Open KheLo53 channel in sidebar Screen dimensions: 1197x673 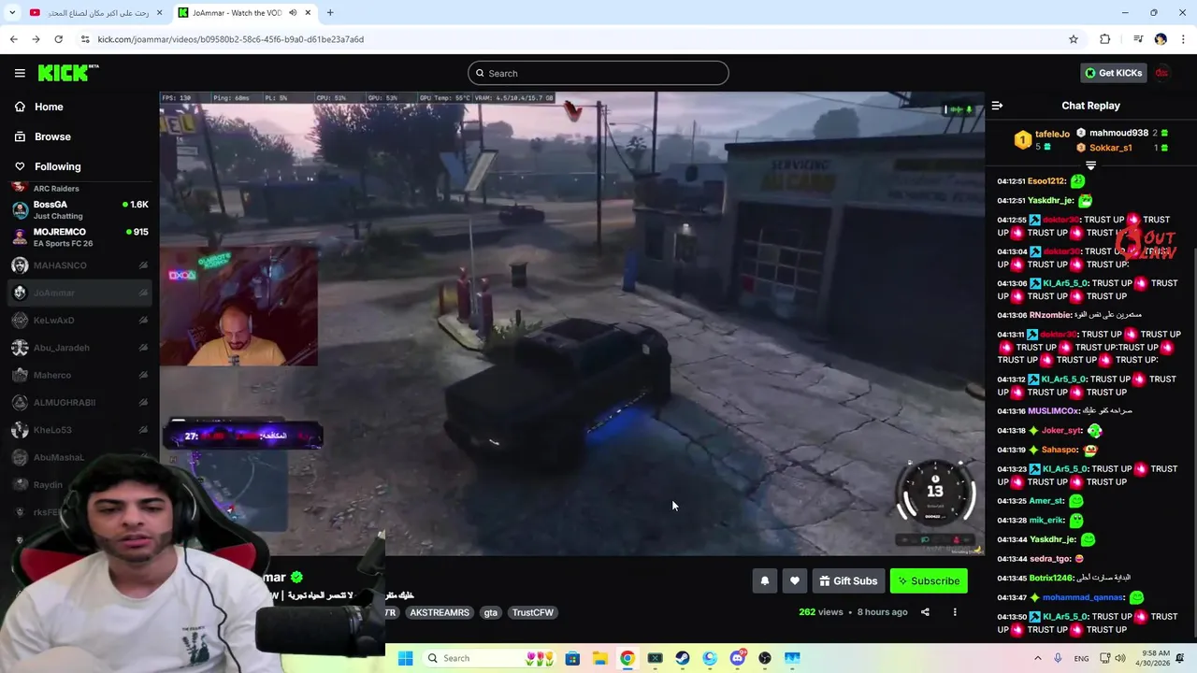pyautogui.click(x=79, y=430)
